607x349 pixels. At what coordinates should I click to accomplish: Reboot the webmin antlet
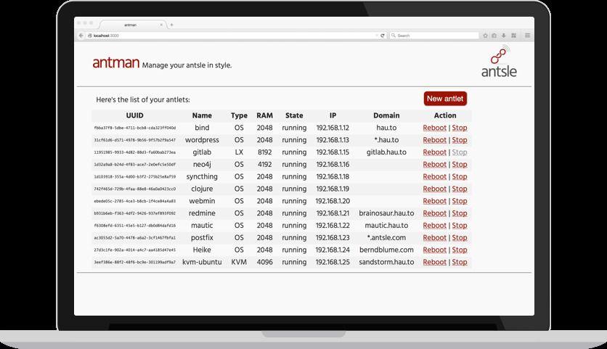434,201
